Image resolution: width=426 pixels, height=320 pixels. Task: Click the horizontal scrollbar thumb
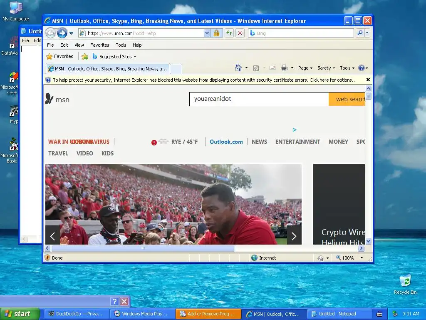(x=143, y=248)
